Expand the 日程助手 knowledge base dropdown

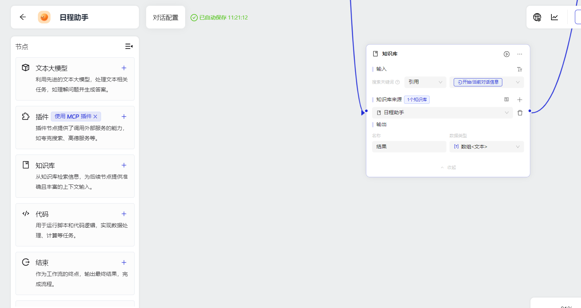pos(442,113)
